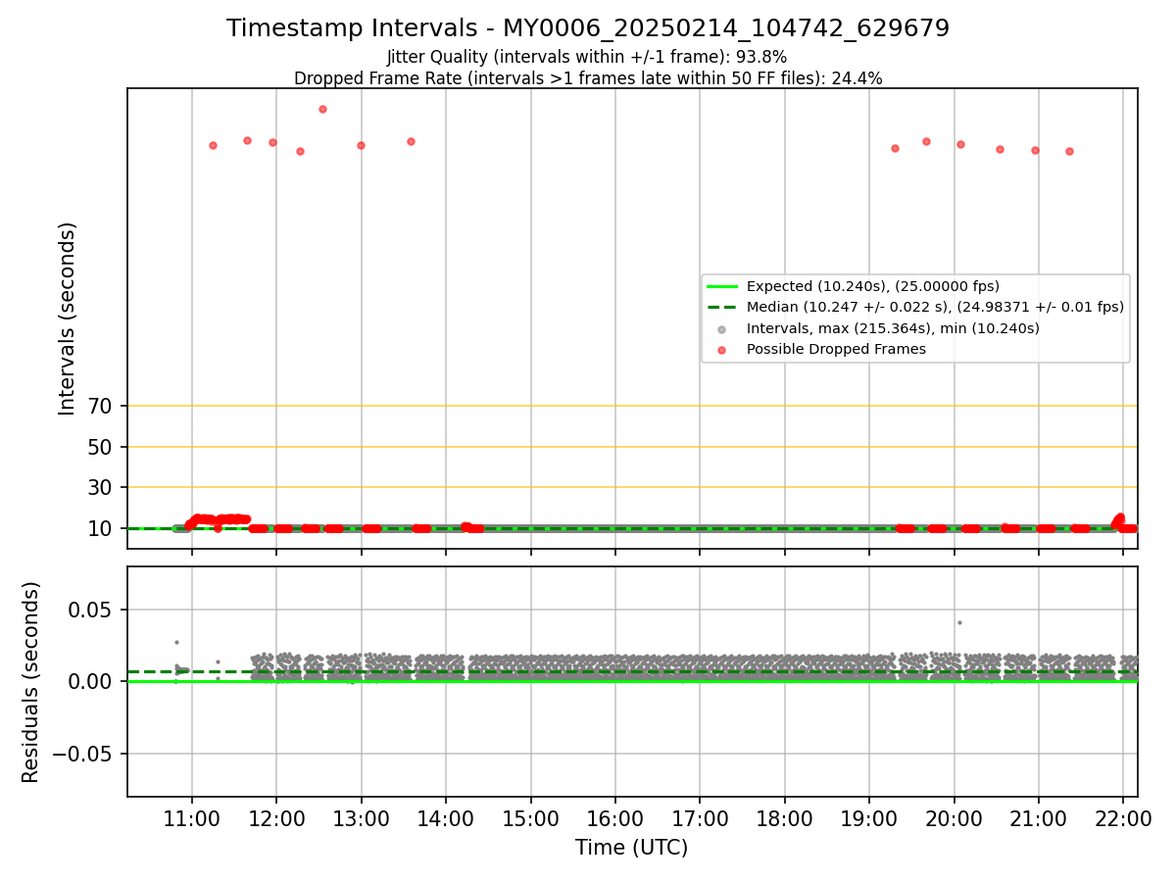1176x882 pixels.
Task: Click the 'Time (UTC)' x-axis label
Action: click(631, 848)
